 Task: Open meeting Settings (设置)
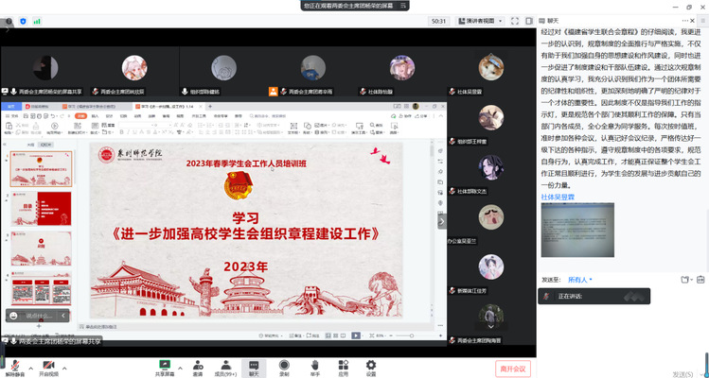click(x=371, y=366)
